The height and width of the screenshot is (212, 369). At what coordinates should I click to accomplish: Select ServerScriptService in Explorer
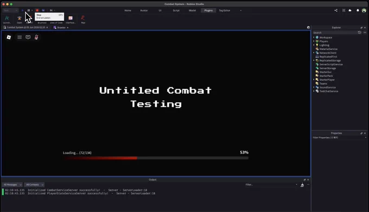click(x=330, y=65)
